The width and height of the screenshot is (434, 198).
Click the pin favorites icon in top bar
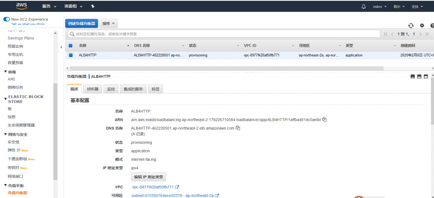93,6
